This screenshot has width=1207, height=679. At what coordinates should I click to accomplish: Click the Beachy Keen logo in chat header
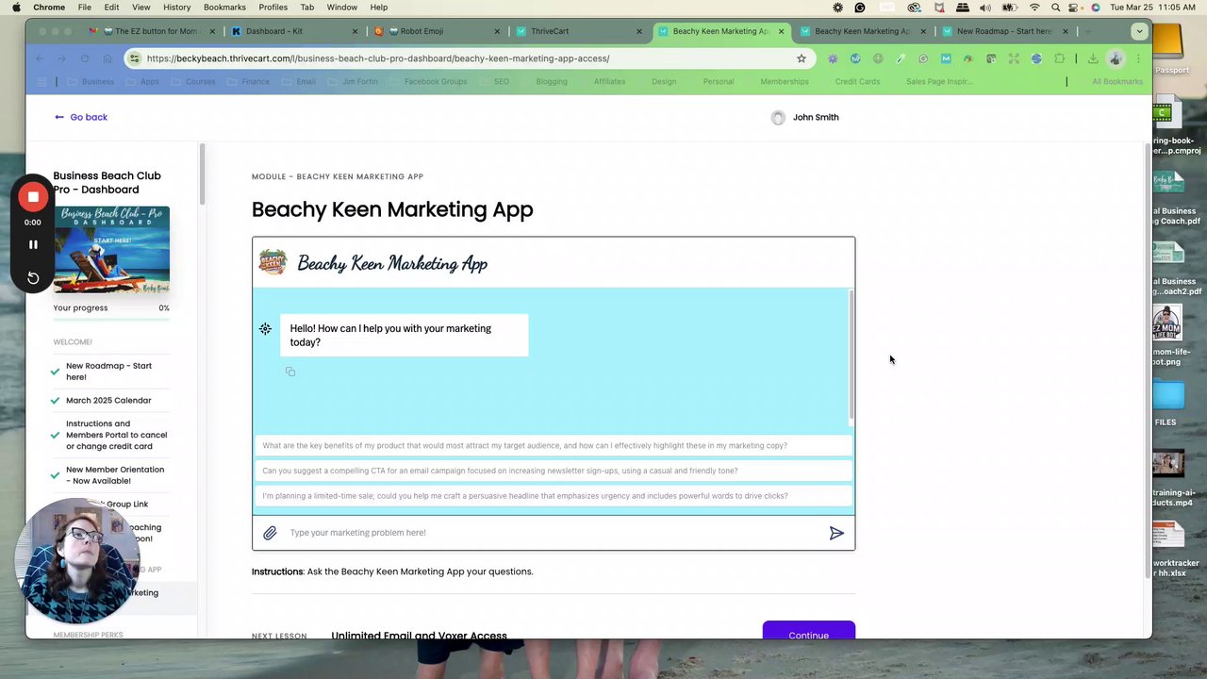click(x=273, y=262)
